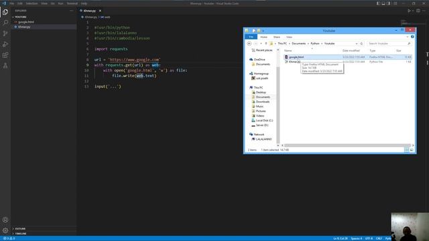This screenshot has height=241, width=429.
Task: Select the Khmer.py editor tab
Action: [x=89, y=11]
